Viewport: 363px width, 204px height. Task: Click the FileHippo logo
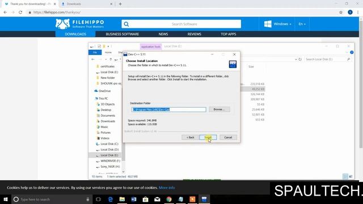tap(79, 24)
